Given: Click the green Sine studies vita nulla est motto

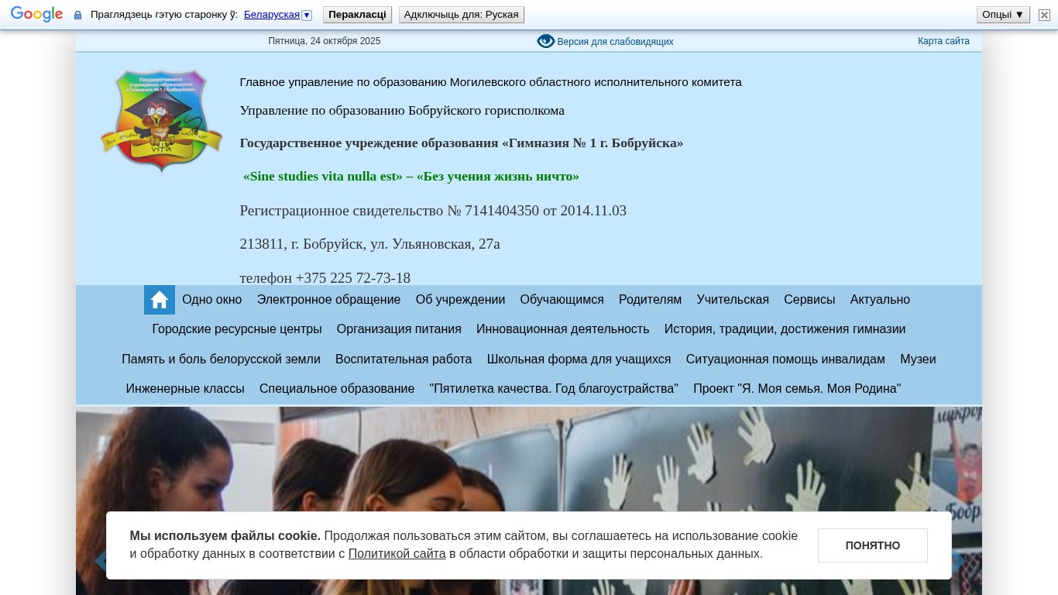Looking at the screenshot, I should [x=411, y=177].
